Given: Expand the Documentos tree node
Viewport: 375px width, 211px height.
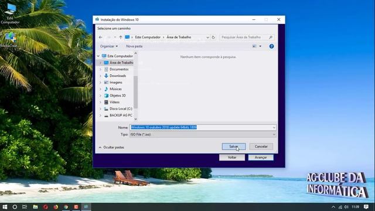Looking at the screenshot, I should (x=100, y=69).
